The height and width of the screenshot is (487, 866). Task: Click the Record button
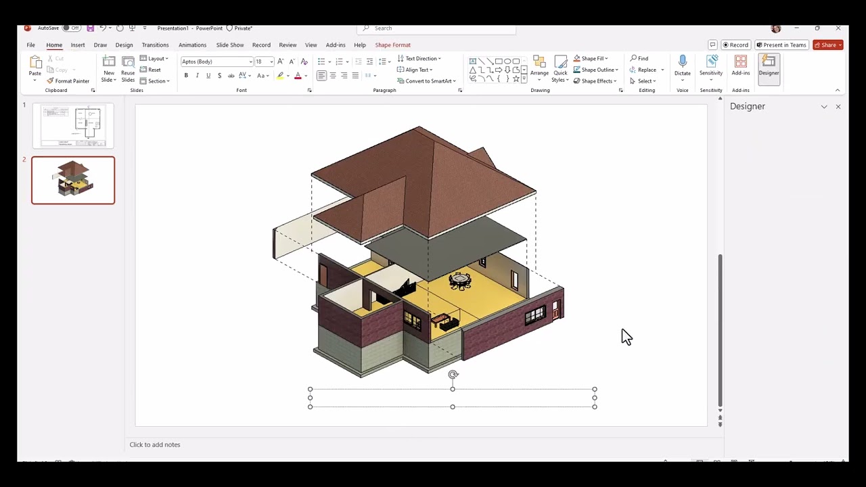click(735, 45)
